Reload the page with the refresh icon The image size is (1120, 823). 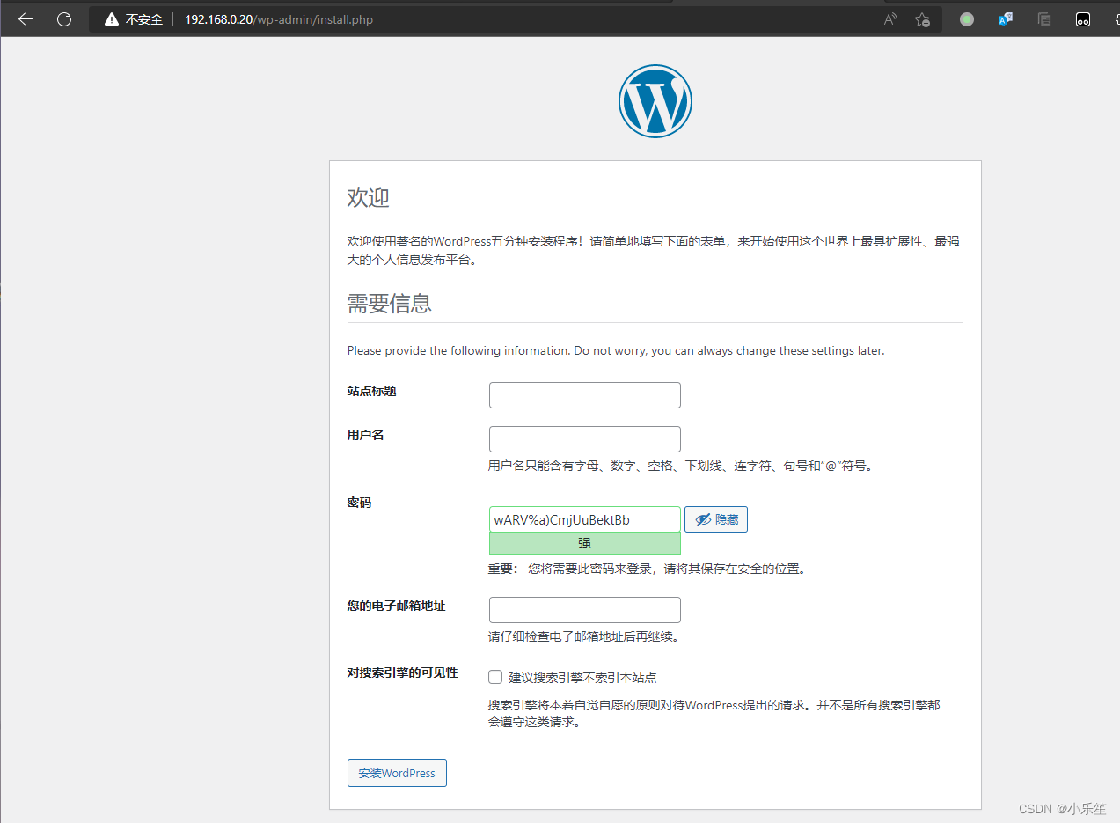(x=64, y=19)
